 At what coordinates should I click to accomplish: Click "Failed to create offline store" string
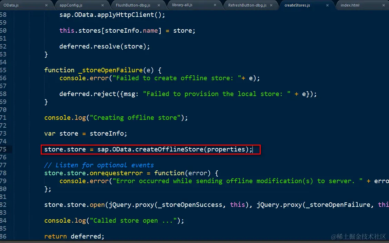click(x=177, y=78)
